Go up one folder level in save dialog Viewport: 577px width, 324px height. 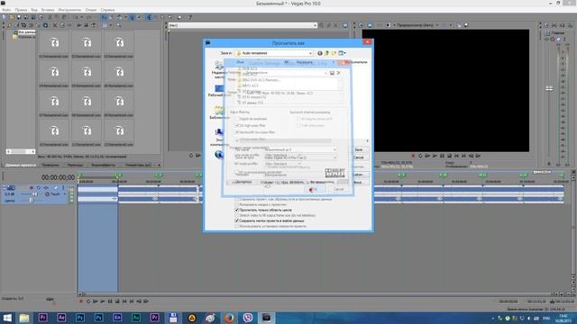coord(326,53)
